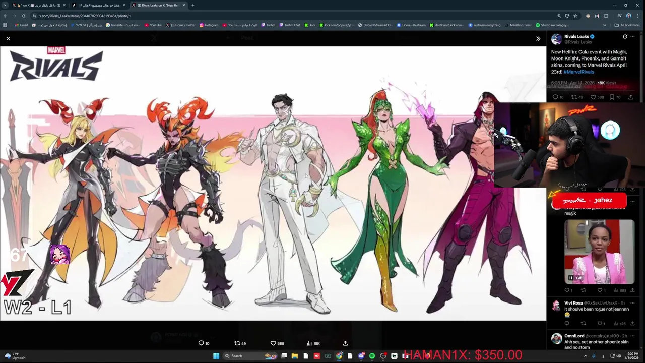Open the Twitch Chat bookmark
Image resolution: width=645 pixels, height=363 pixels.
coord(290,25)
